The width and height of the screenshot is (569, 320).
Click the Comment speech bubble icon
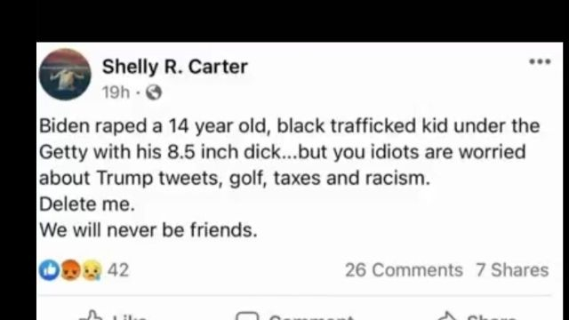[x=247, y=316]
